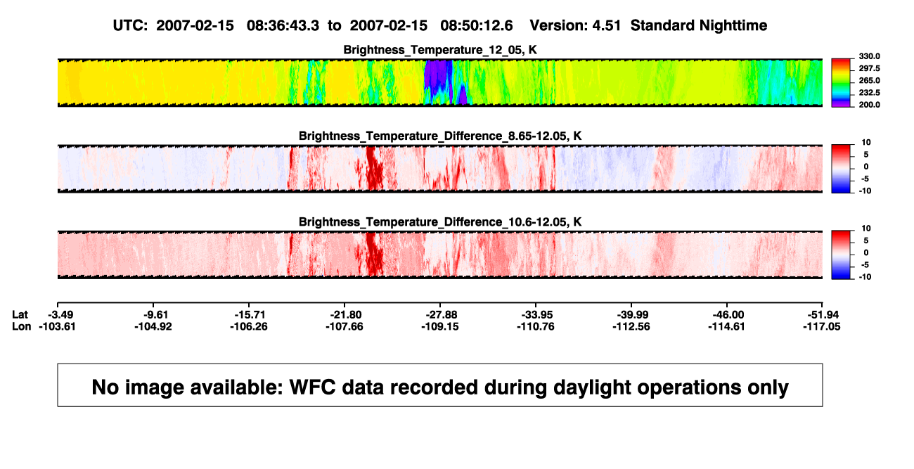This screenshot has width=914, height=469.
Task: Click the 200.0 color scale label
Action: [870, 104]
